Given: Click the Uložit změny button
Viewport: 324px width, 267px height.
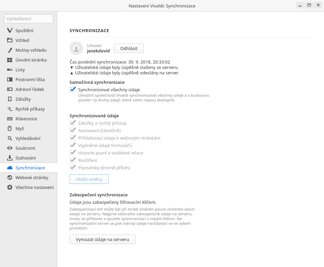Looking at the screenshot, I should pyautogui.click(x=89, y=179).
